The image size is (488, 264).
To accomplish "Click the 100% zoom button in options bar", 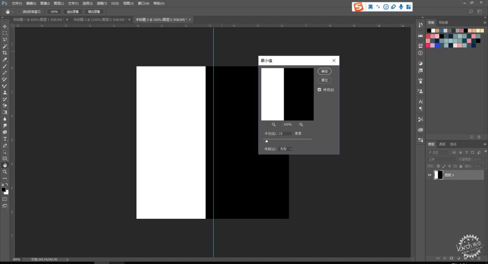I will tap(54, 11).
